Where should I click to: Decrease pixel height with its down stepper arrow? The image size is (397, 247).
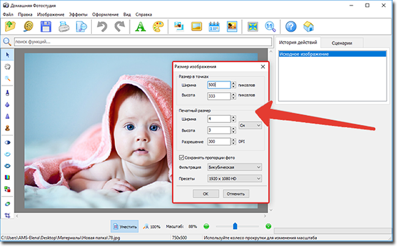[233, 98]
